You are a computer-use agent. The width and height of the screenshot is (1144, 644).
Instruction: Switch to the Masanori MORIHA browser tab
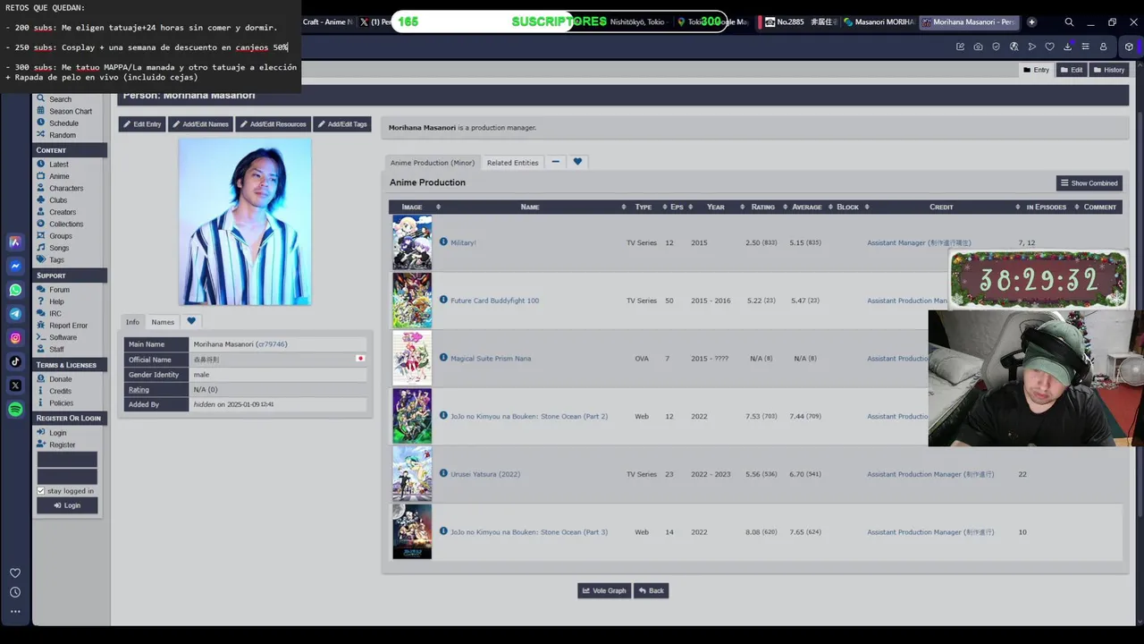(879, 21)
